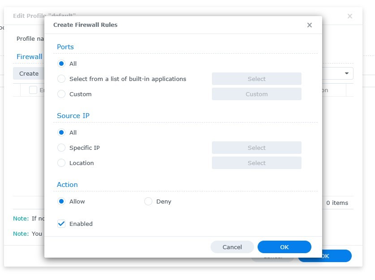Select the Ports "All" radio button

(61, 64)
